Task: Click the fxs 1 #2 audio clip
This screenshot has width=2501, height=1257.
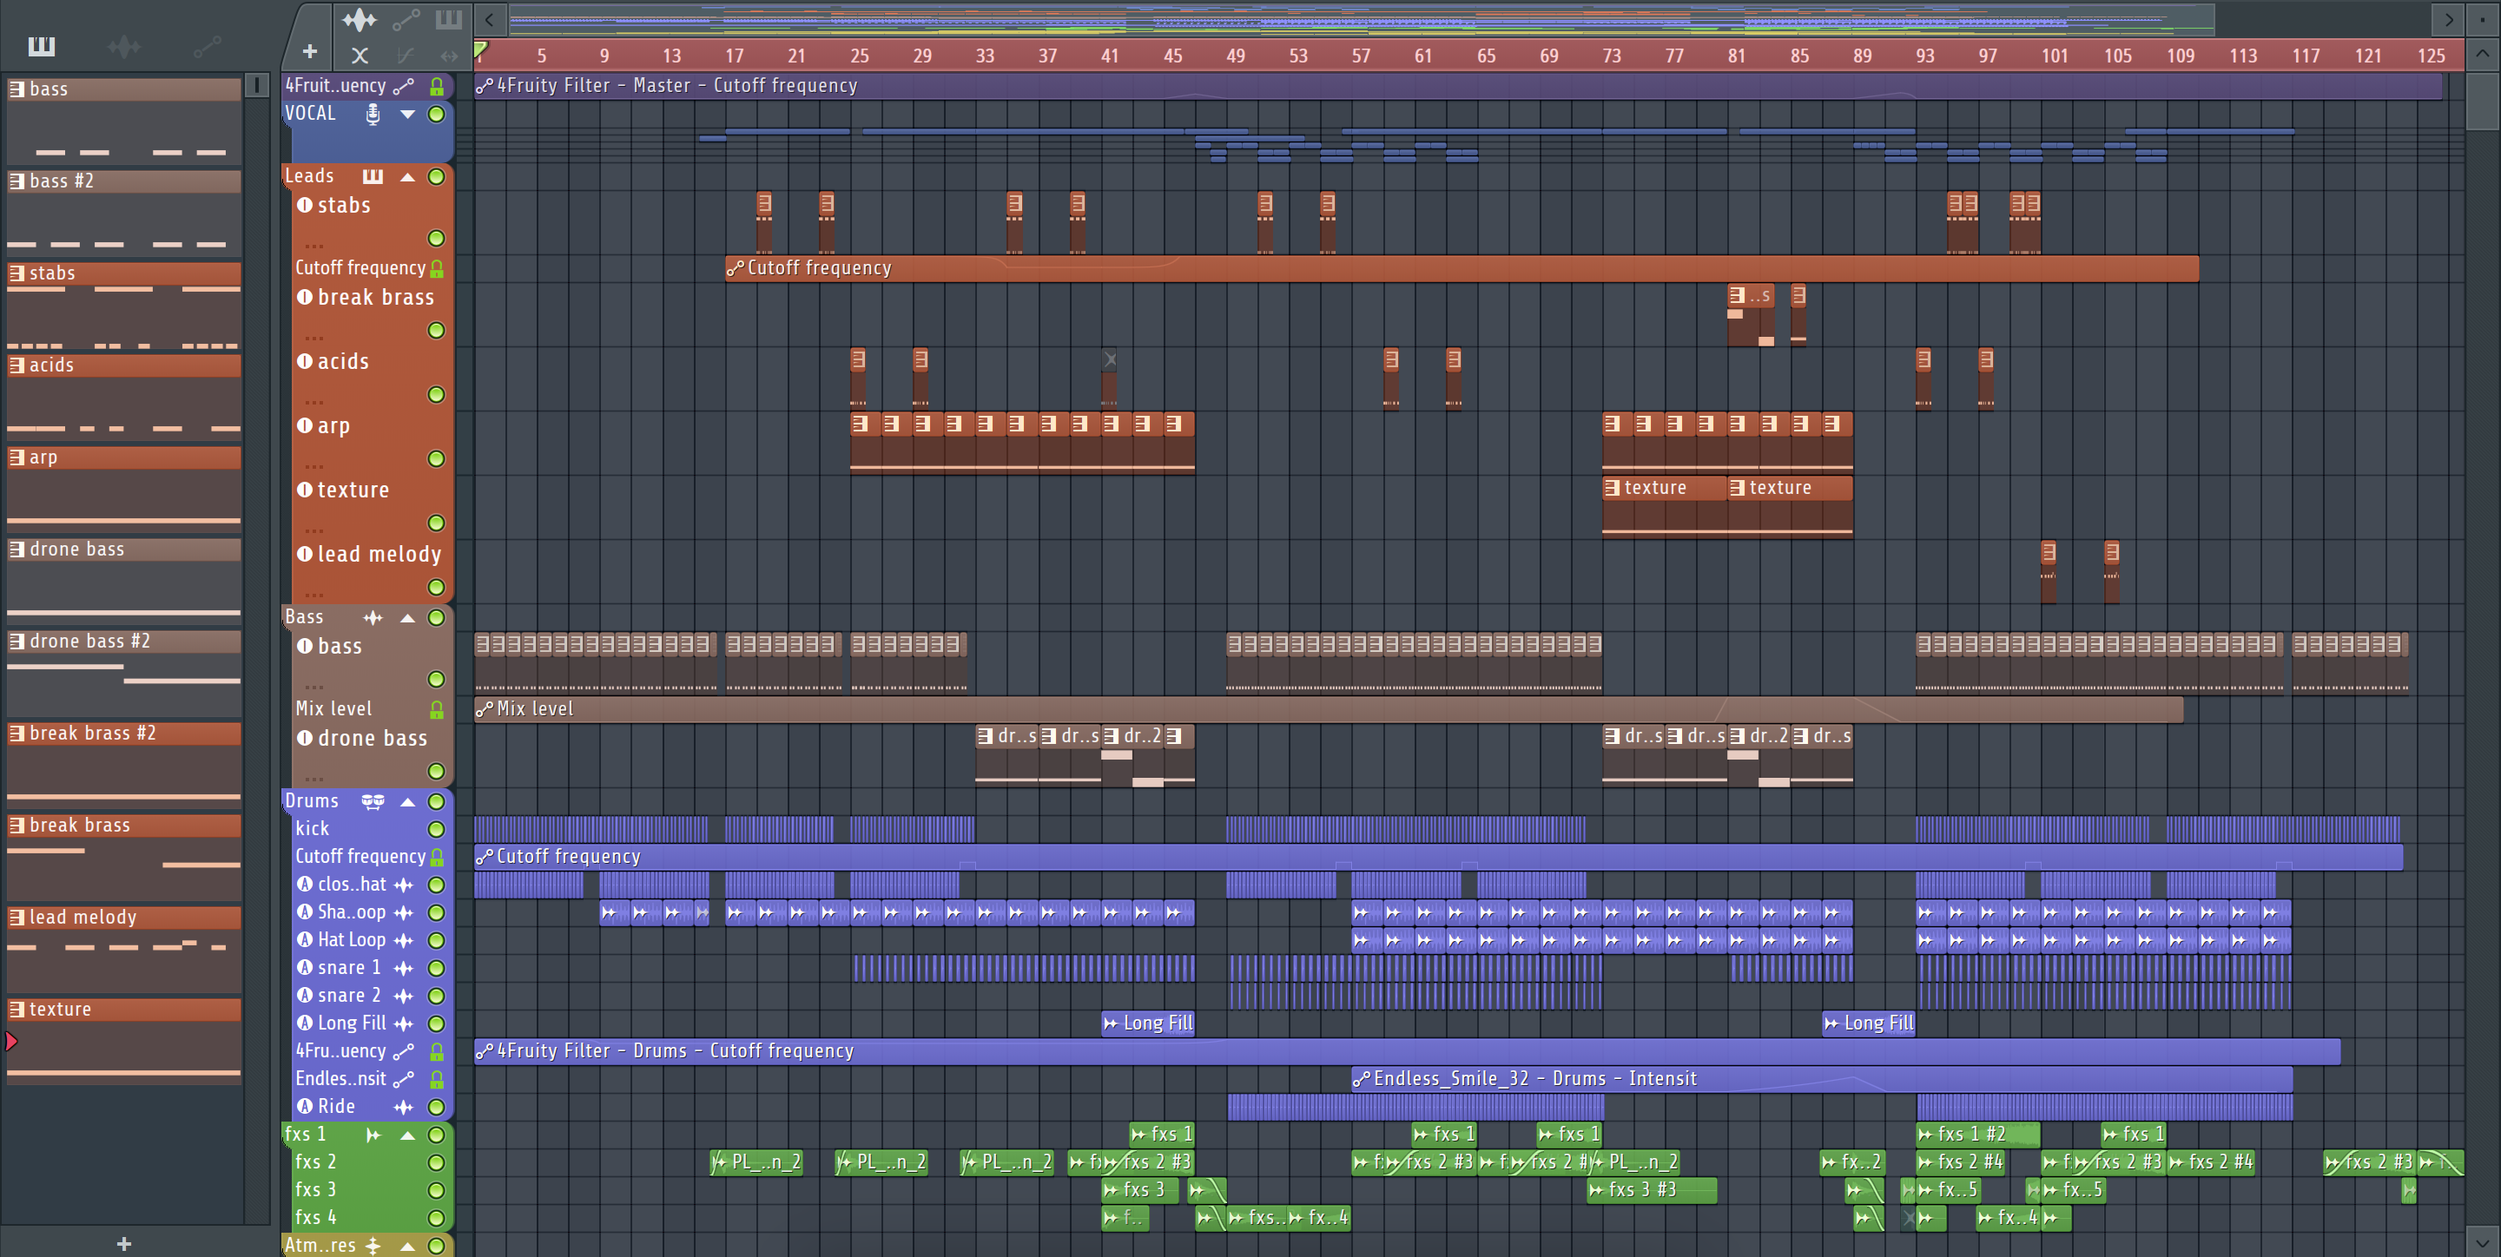Action: pyautogui.click(x=1977, y=1135)
